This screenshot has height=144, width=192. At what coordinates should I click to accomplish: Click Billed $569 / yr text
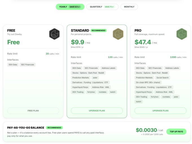click(141, 47)
